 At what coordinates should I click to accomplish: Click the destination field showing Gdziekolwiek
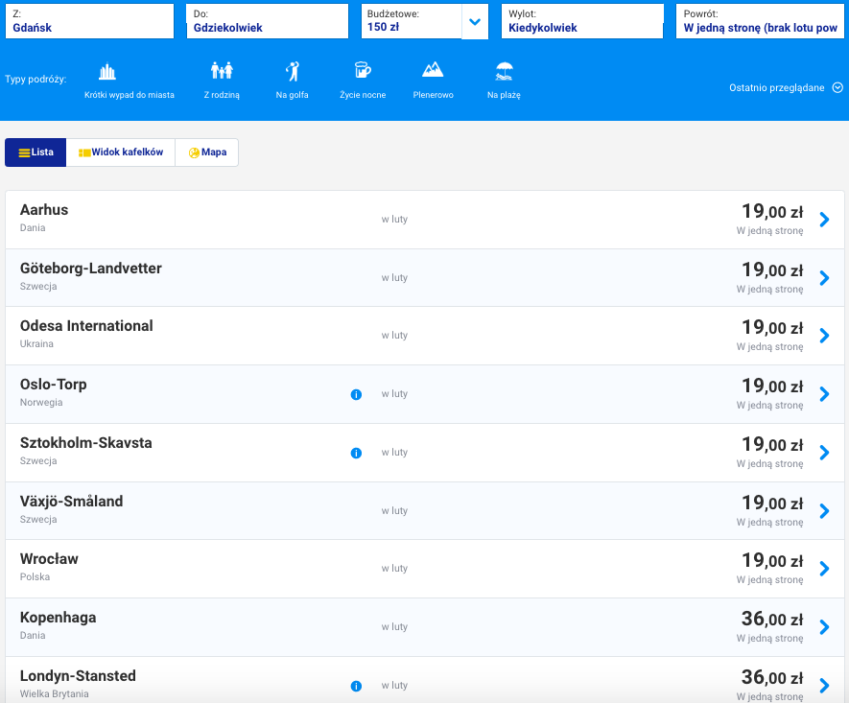[x=267, y=21]
